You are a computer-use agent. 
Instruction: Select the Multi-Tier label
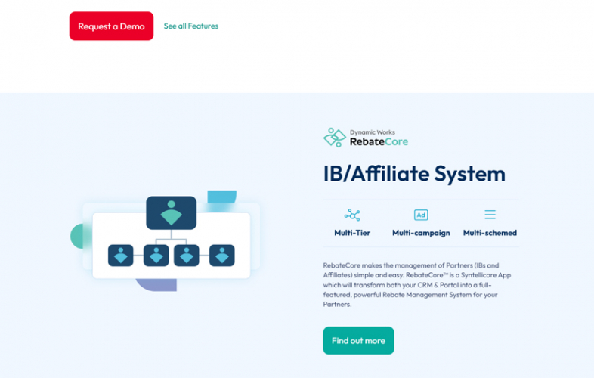(352, 233)
